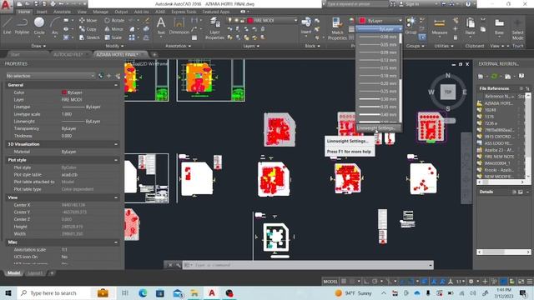The width and height of the screenshot is (534, 300).
Task: Open the AutoCAD application menu logo
Action: 6,6
